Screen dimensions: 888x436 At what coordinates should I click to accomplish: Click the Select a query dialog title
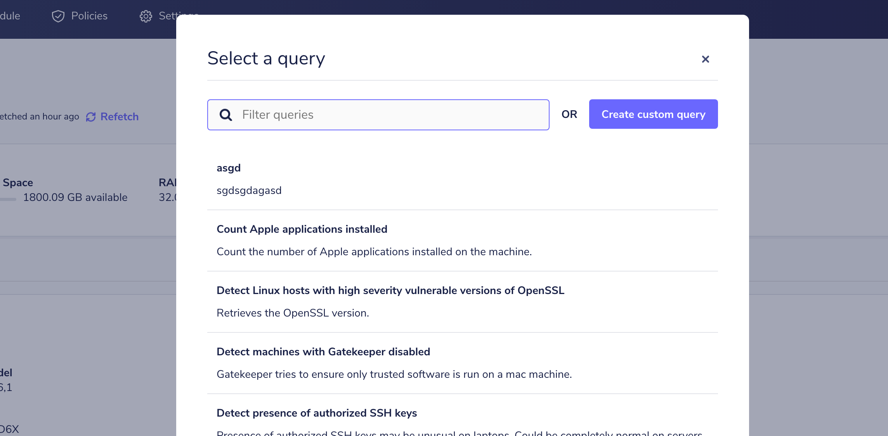(266, 58)
